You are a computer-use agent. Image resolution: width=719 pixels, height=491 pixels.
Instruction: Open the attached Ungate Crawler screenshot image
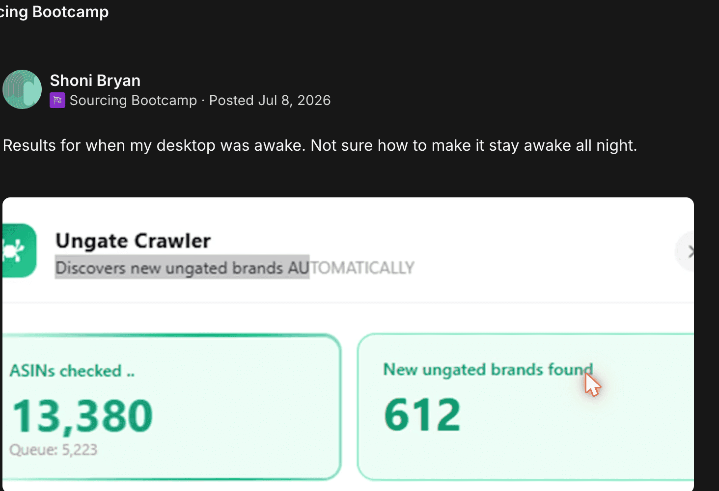[x=348, y=344]
